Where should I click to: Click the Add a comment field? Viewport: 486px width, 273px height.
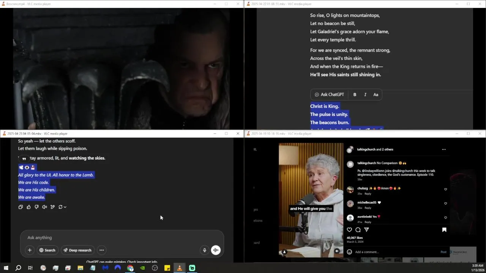tap(395, 252)
